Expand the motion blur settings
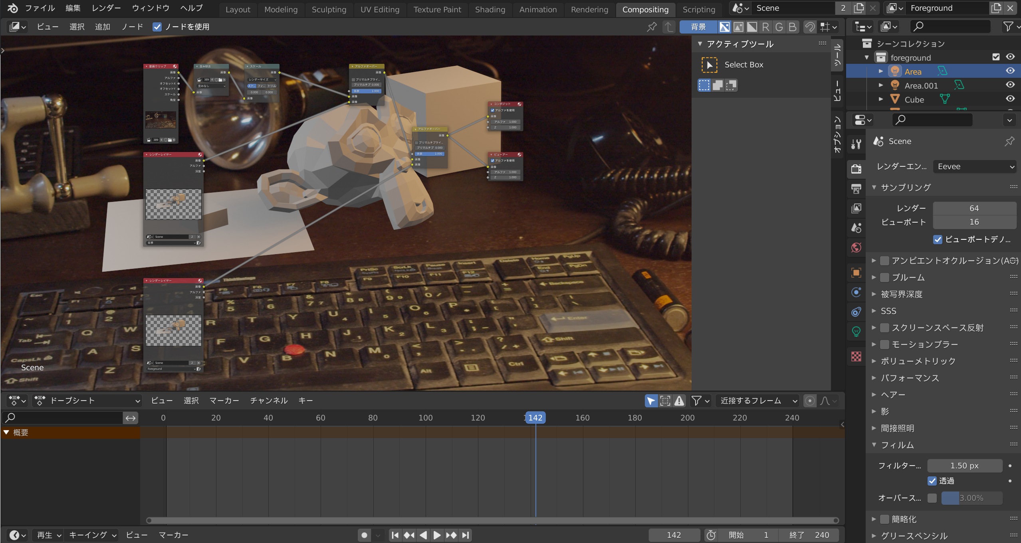 point(874,344)
